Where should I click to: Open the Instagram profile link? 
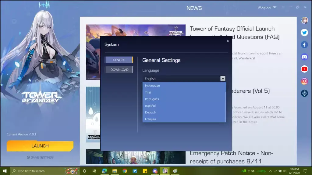[304, 81]
